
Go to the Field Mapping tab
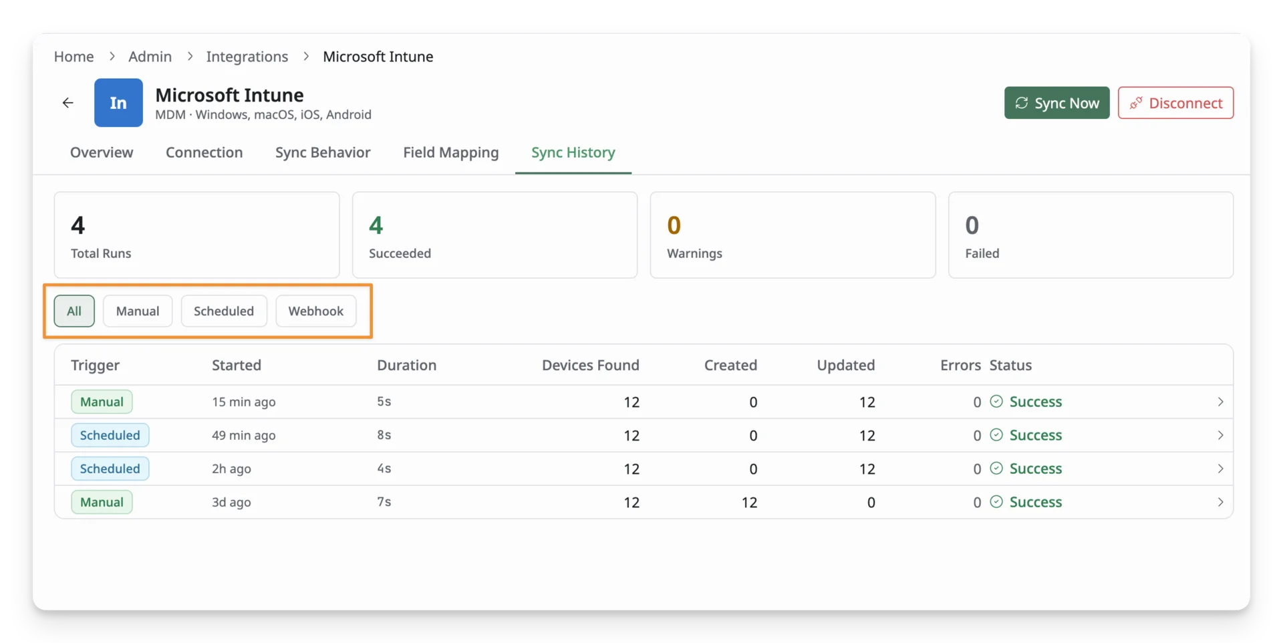coord(451,152)
